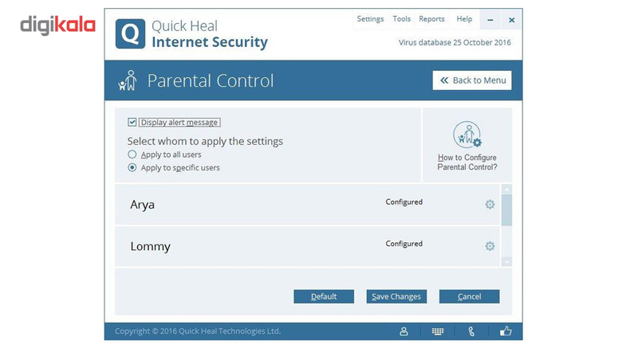Click the phone support icon in footer
Screen dimensions: 638x349
471,331
